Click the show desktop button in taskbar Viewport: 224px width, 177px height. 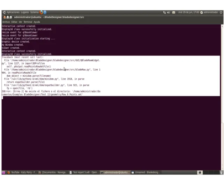click(3, 172)
